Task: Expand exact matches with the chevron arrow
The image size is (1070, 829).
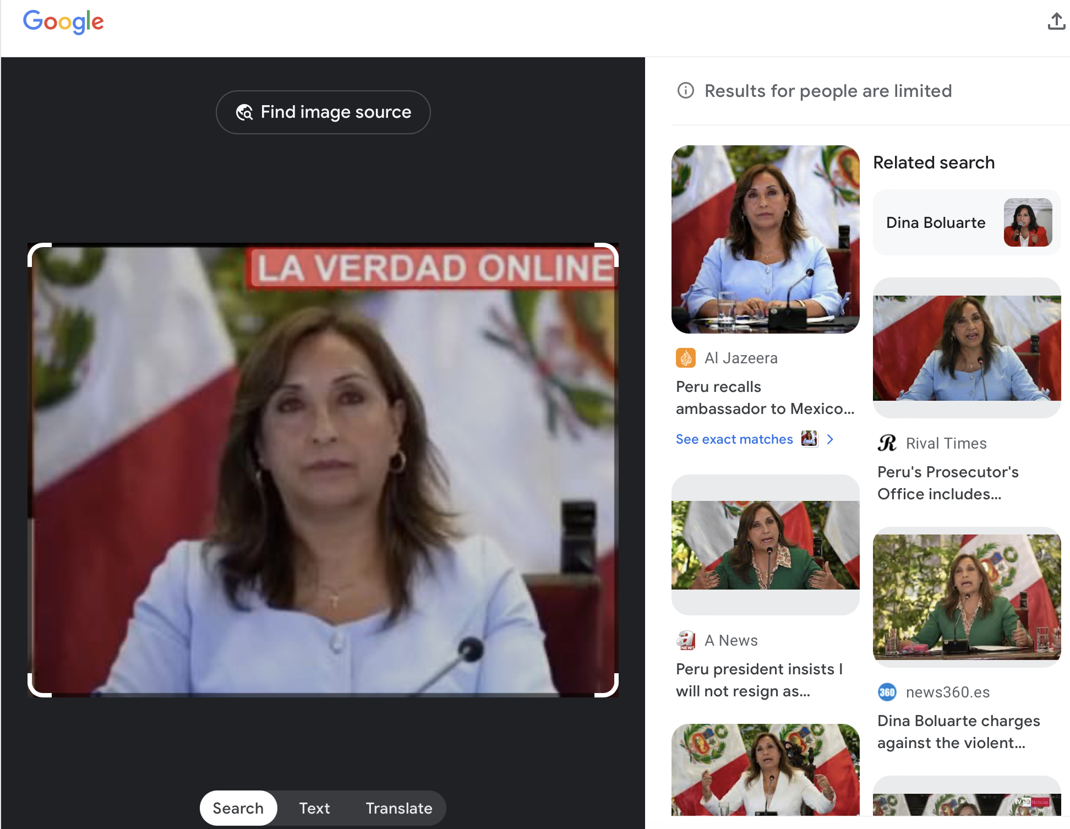Action: [830, 439]
